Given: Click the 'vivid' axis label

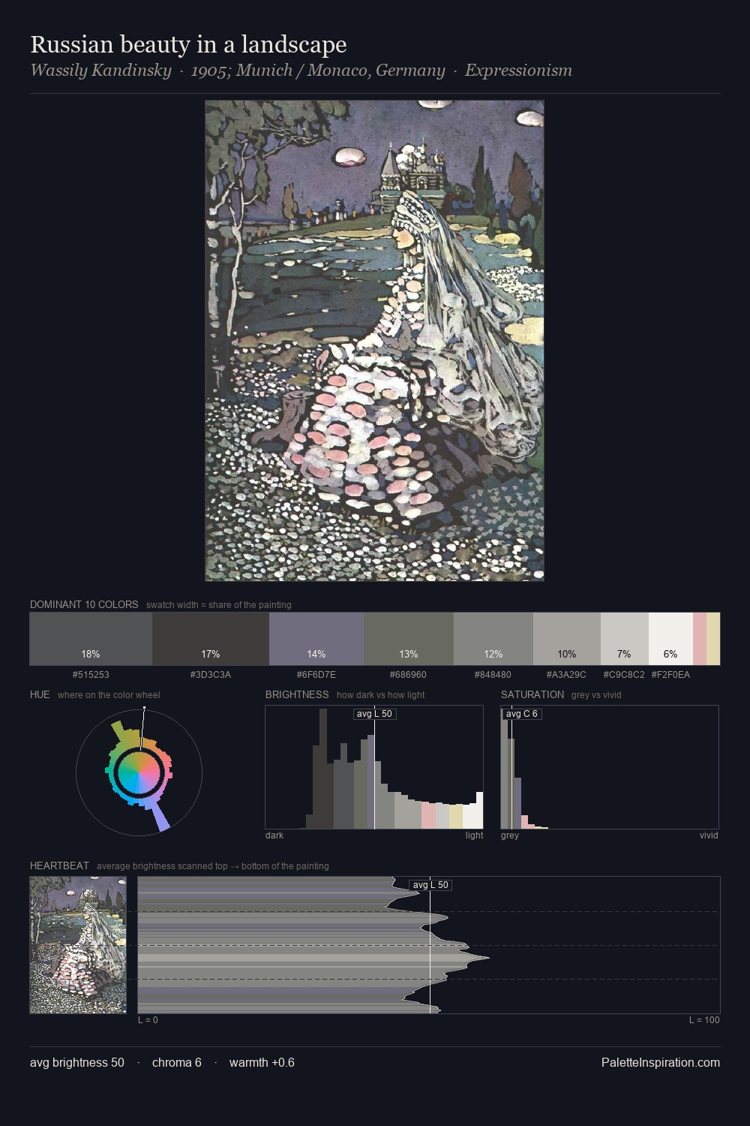Looking at the screenshot, I should click(709, 835).
